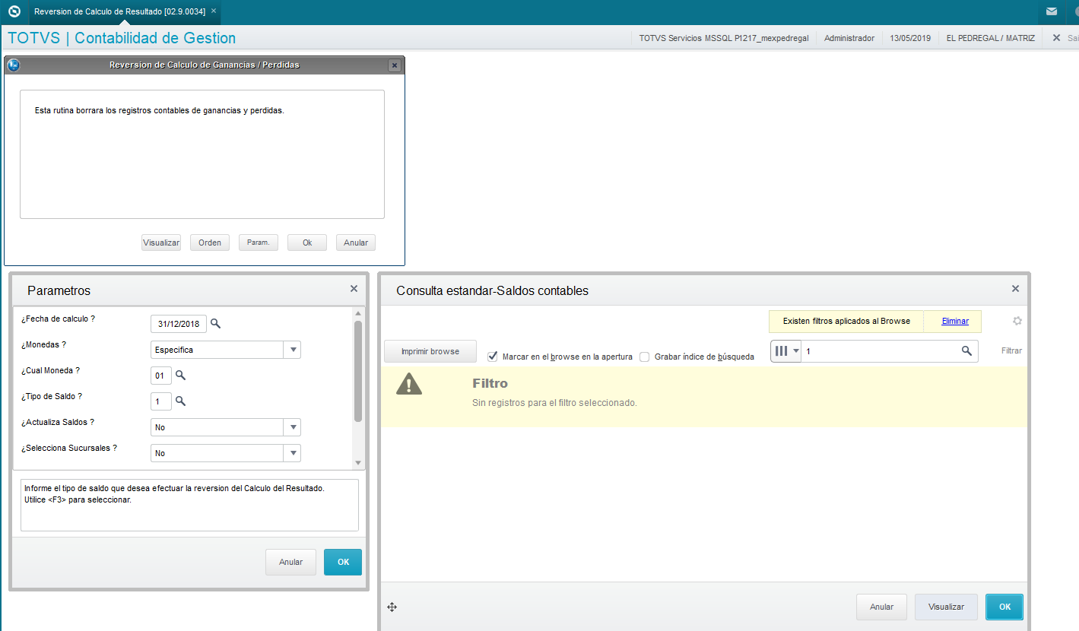Click the Filtrar link
Image resolution: width=1079 pixels, height=631 pixels.
1011,351
